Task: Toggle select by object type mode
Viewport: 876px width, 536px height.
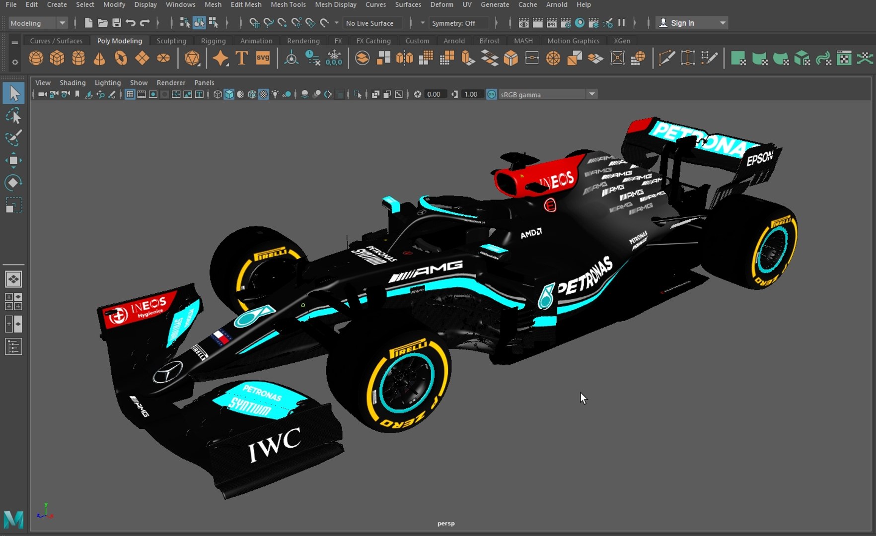Action: (199, 23)
